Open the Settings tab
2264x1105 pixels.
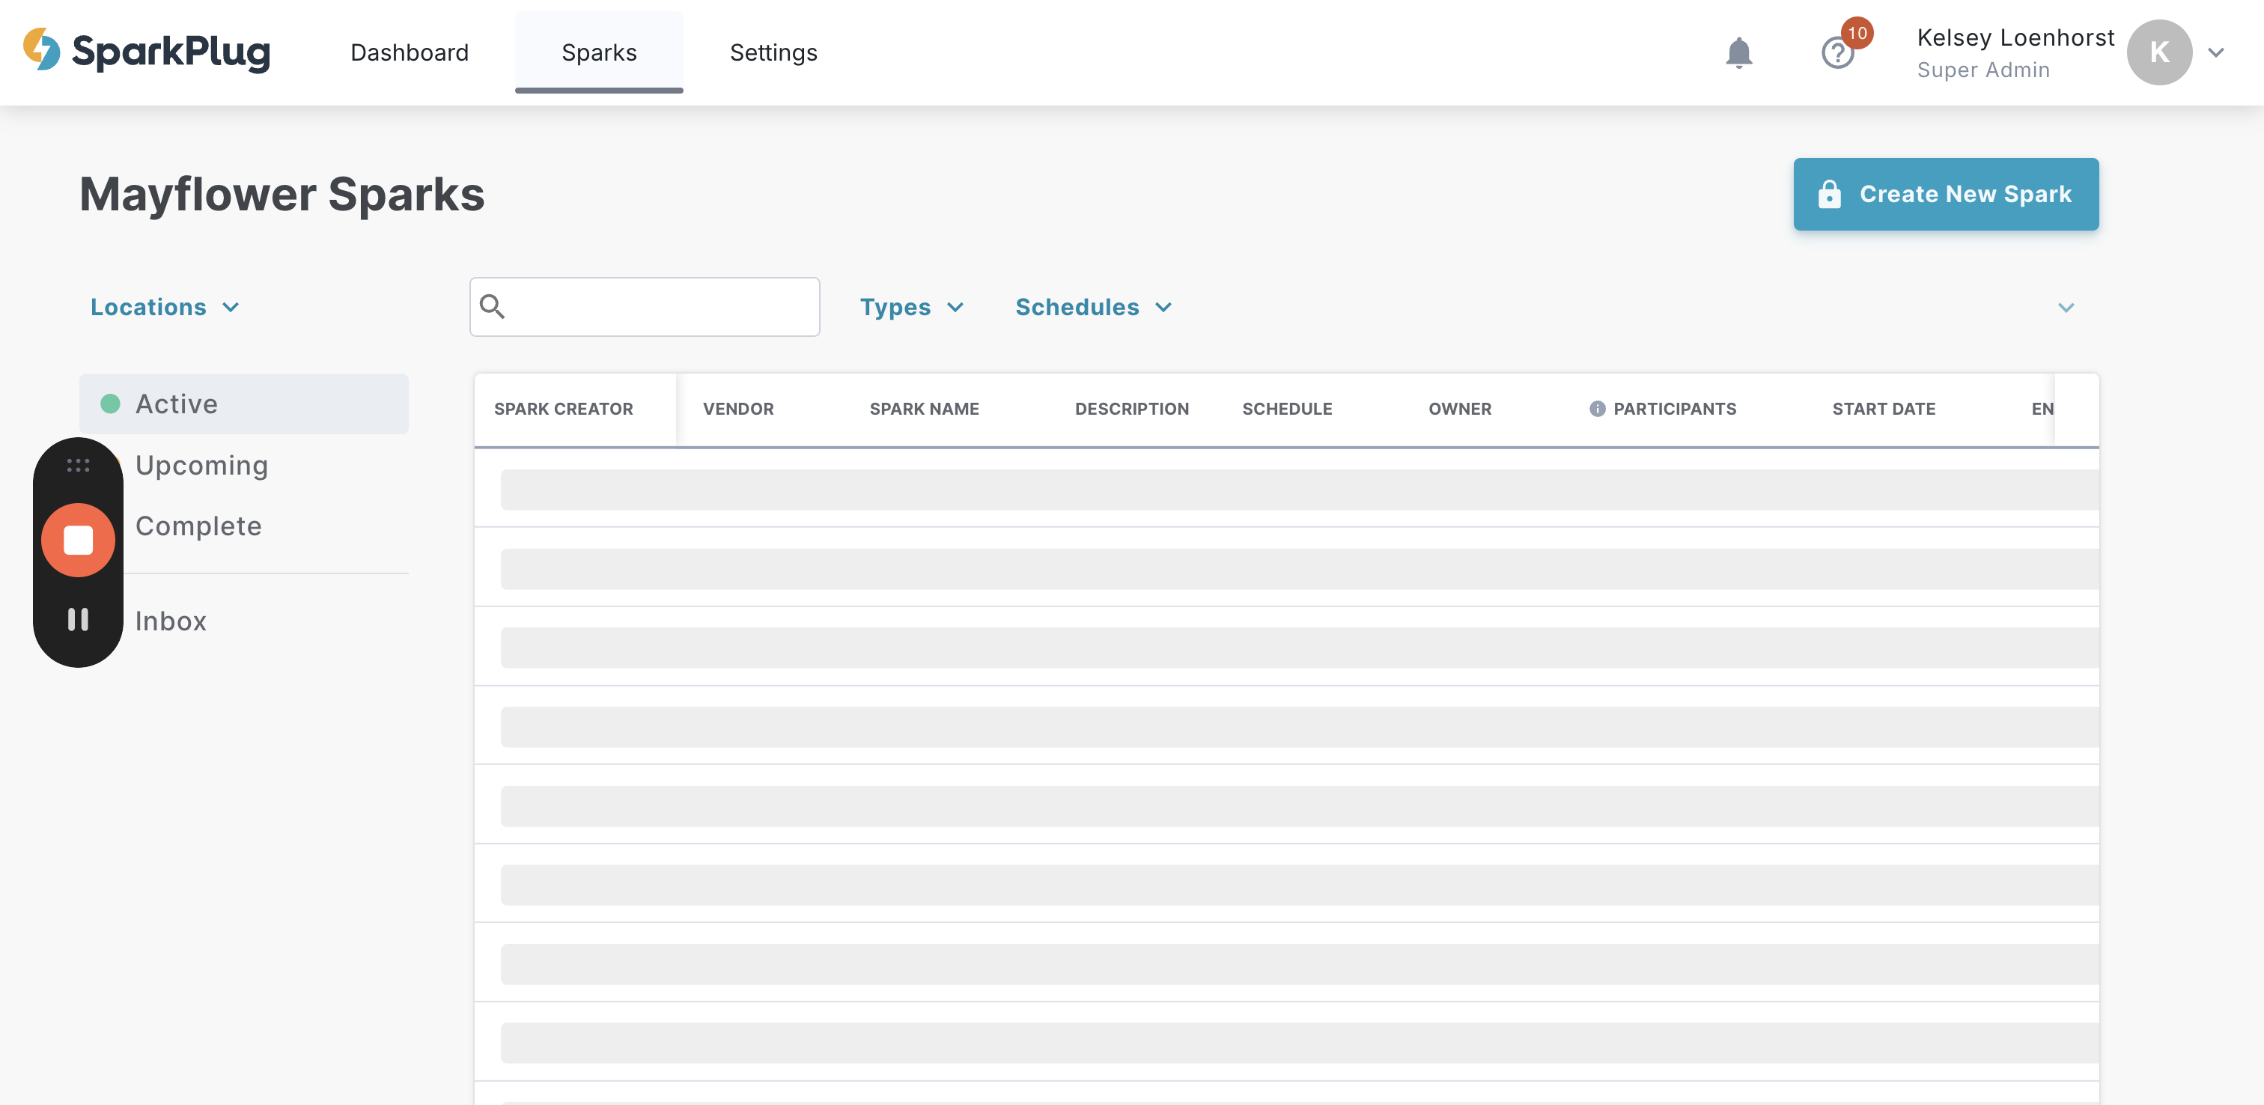773,52
